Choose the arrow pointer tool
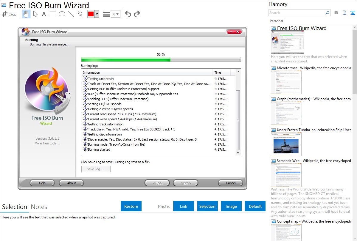 [x=35, y=14]
